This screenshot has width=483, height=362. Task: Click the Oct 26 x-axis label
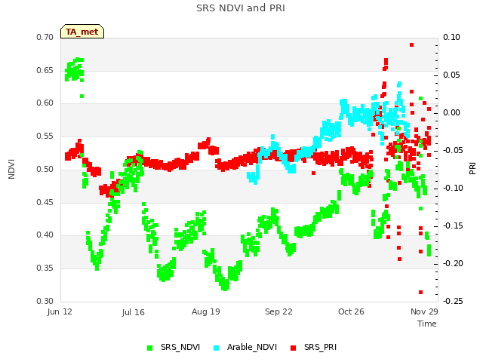351,311
